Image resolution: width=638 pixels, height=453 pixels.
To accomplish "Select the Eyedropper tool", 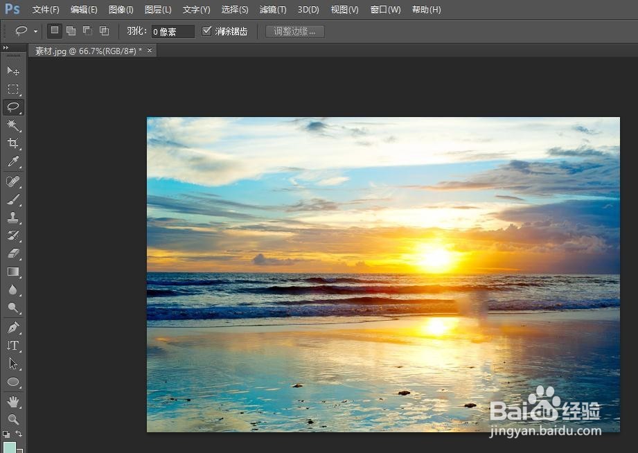I will coord(13,161).
